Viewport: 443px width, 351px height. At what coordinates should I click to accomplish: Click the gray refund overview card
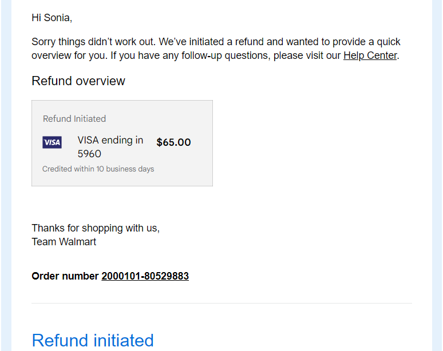point(122,143)
